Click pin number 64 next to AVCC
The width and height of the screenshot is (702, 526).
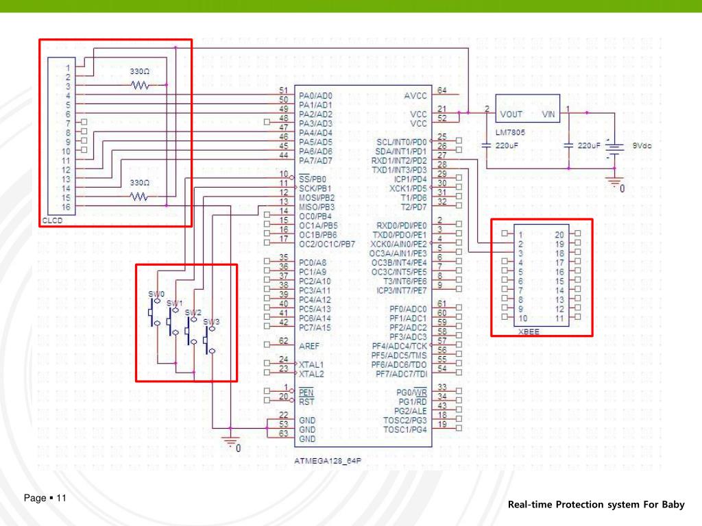(x=442, y=90)
